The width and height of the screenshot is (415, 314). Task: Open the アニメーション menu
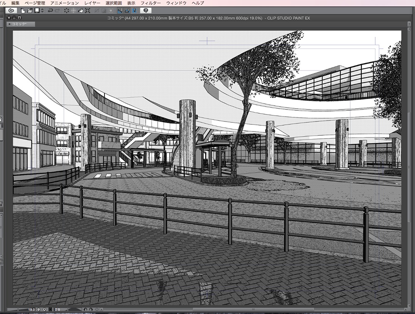pos(65,3)
